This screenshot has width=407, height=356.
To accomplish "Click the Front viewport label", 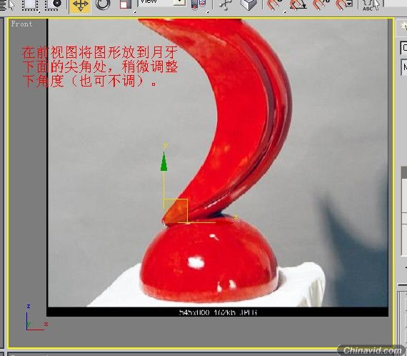I will point(22,24).
